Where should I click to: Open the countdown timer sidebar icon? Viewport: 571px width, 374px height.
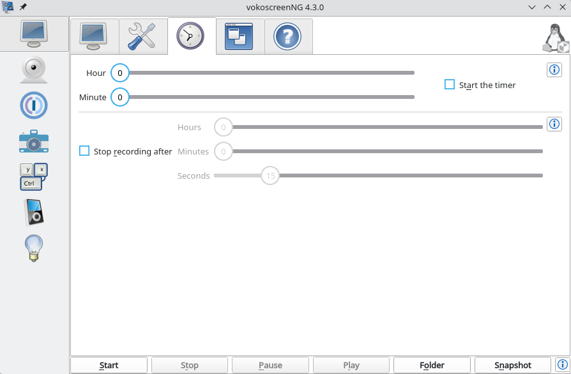click(33, 105)
